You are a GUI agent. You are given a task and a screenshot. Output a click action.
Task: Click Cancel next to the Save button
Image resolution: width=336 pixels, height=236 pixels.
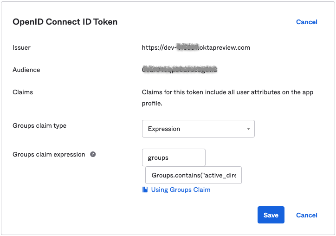(x=306, y=215)
